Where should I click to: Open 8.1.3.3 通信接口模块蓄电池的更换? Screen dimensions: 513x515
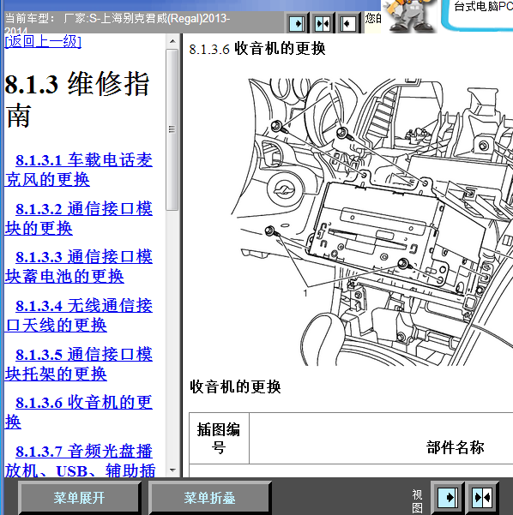click(79, 266)
